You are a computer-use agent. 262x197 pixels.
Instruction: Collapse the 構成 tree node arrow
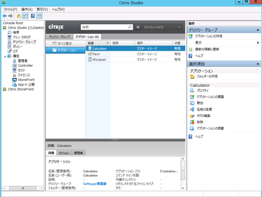pyautogui.click(x=5, y=57)
